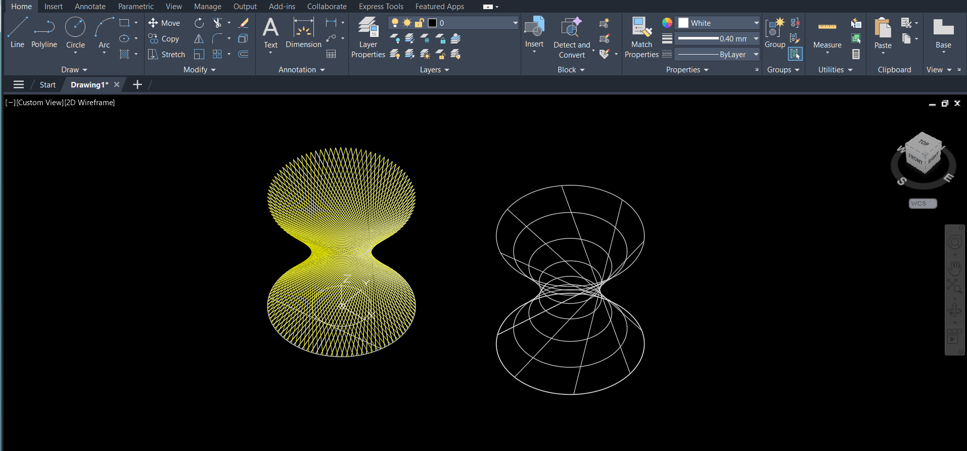The width and height of the screenshot is (967, 451).
Task: Choose the Erase tool in Modify panel
Action: pyautogui.click(x=243, y=23)
